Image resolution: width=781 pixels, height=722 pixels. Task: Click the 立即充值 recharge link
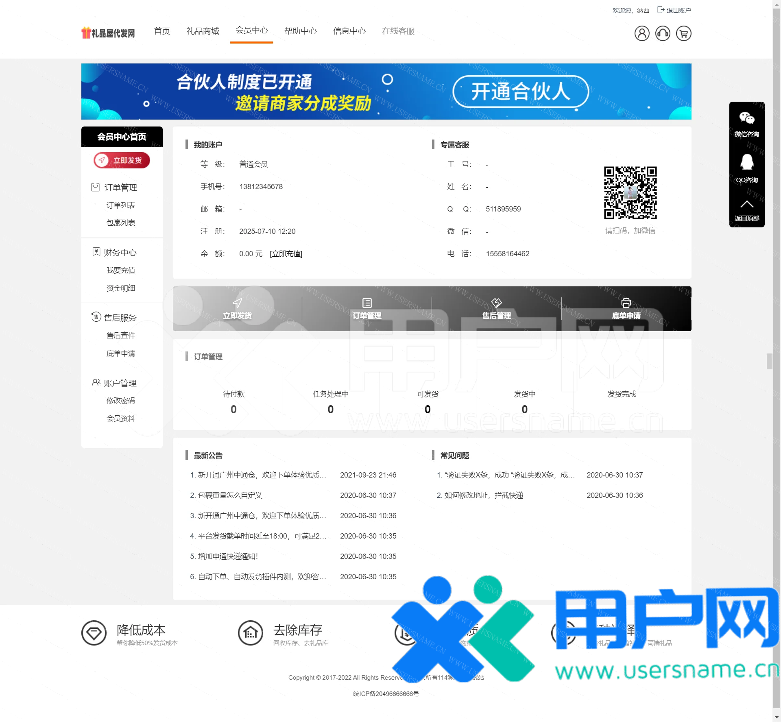tap(286, 253)
